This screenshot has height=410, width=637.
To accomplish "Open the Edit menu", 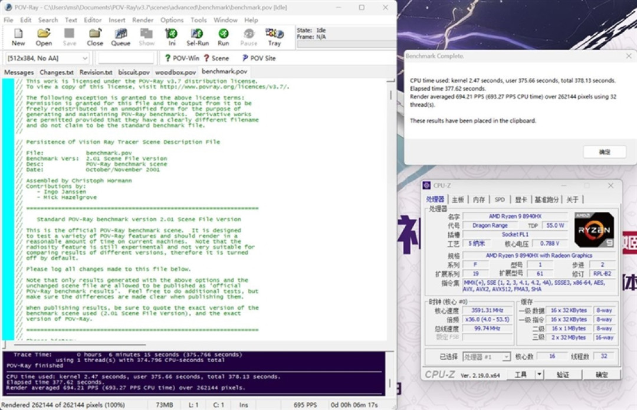I will [25, 20].
